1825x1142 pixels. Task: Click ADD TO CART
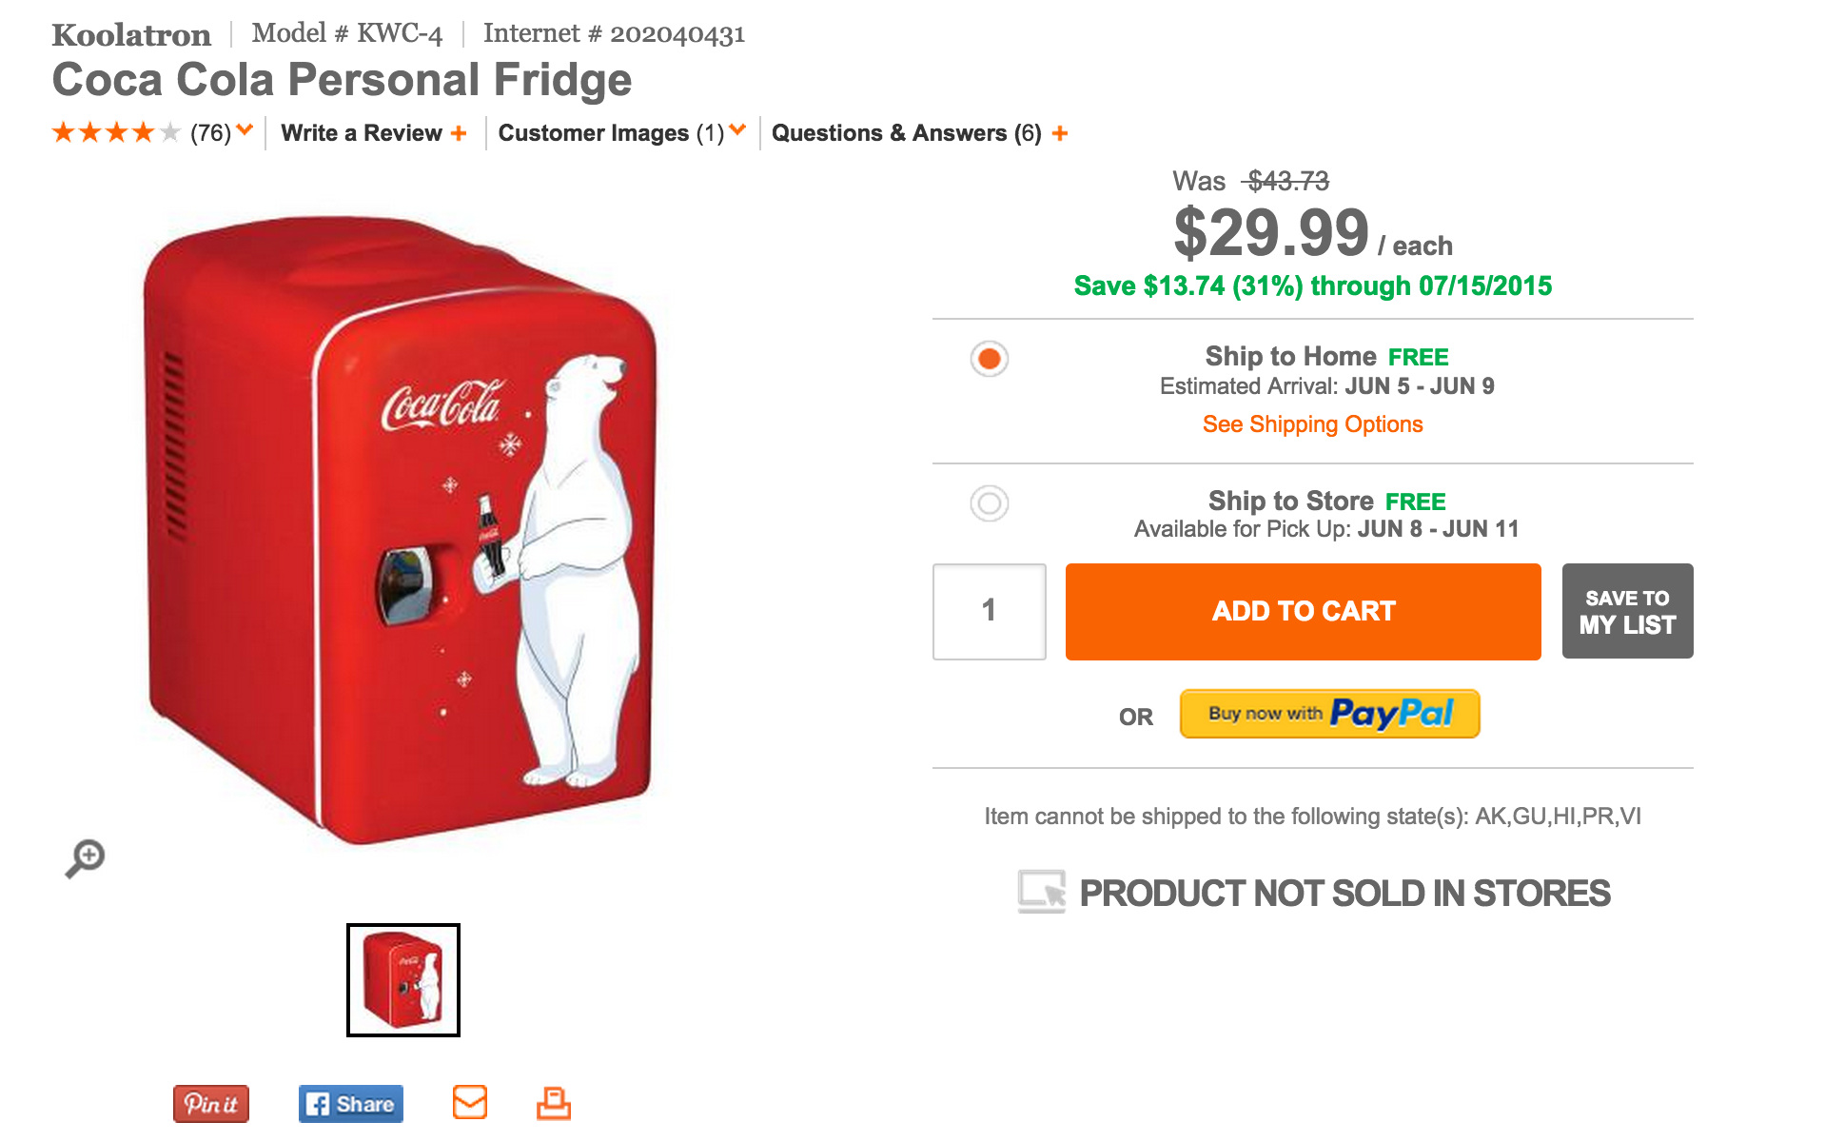pyautogui.click(x=1302, y=610)
